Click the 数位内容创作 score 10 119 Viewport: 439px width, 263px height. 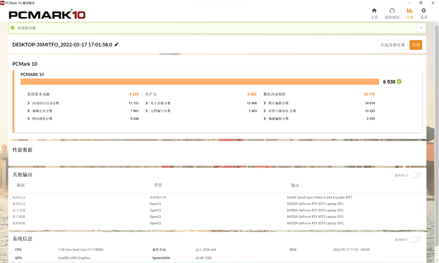(369, 94)
